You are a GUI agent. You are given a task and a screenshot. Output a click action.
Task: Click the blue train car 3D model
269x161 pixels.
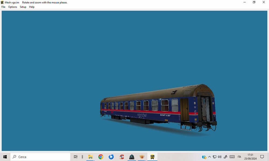[x=158, y=108]
